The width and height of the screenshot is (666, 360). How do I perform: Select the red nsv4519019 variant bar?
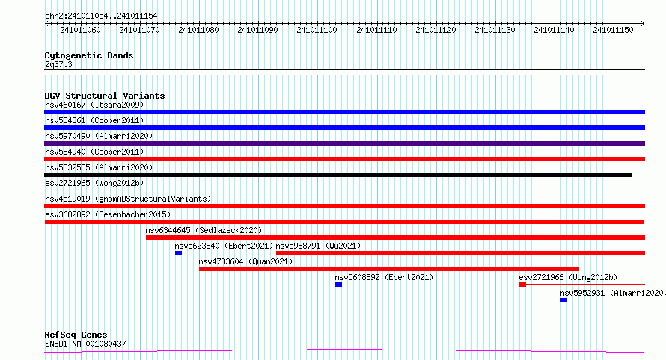click(344, 206)
